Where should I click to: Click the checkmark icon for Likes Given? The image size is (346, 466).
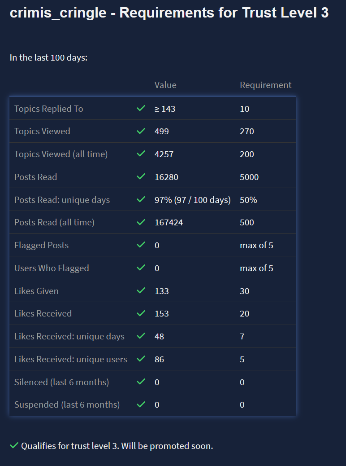[141, 291]
